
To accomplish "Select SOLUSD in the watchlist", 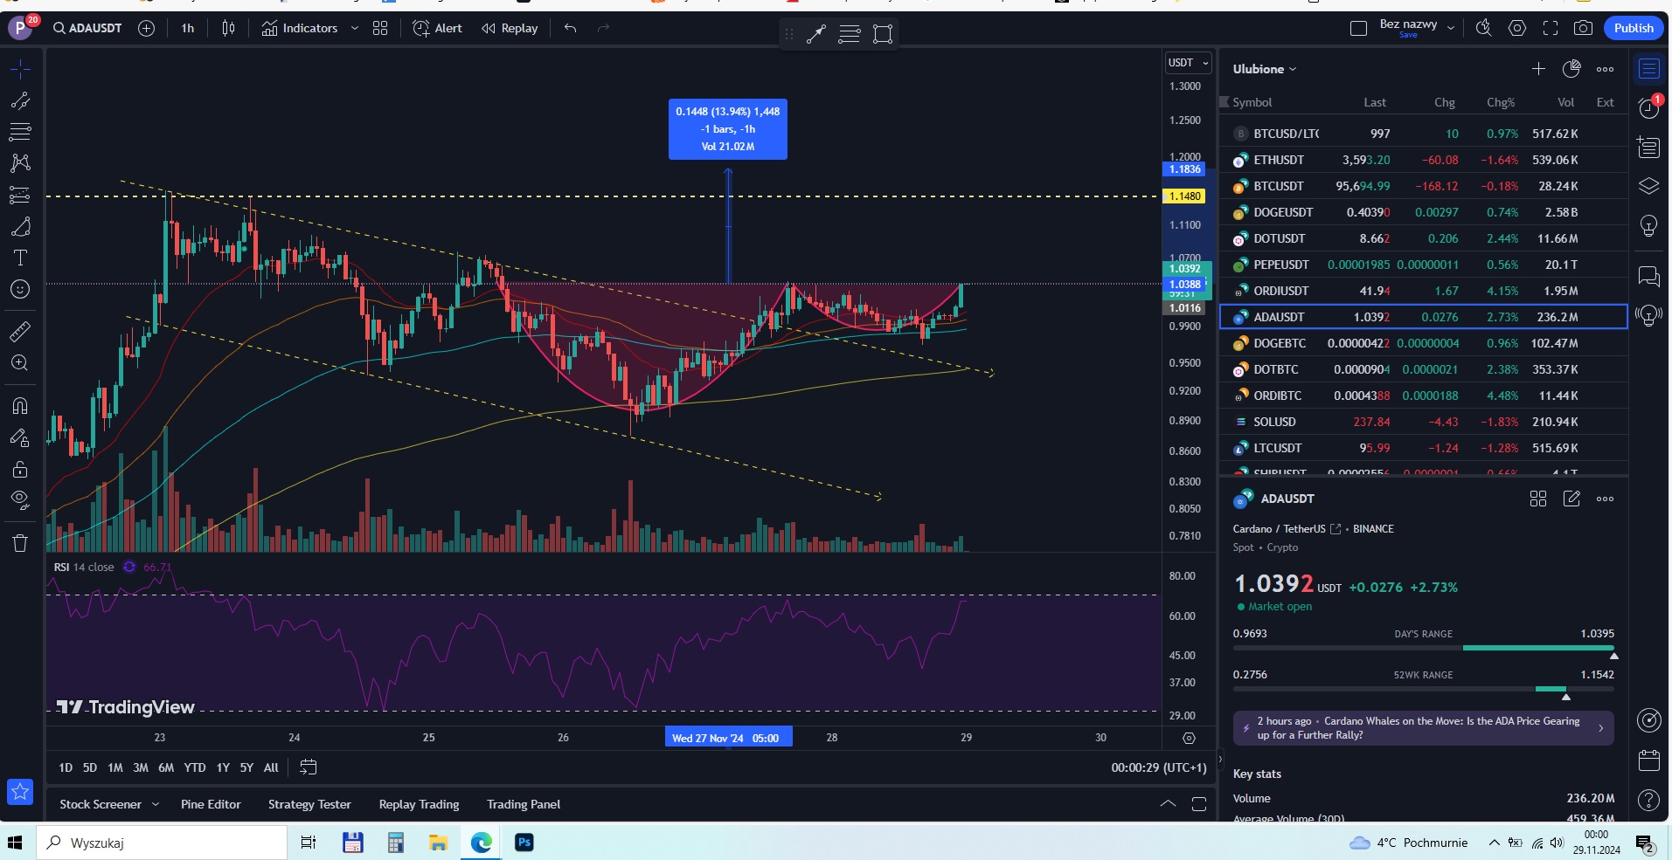I will click(x=1424, y=422).
